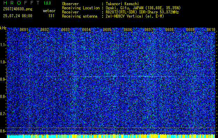The height and width of the screenshot is (138, 218).
Task: Click the 0.7 kHz axis label
Action: [3, 114]
